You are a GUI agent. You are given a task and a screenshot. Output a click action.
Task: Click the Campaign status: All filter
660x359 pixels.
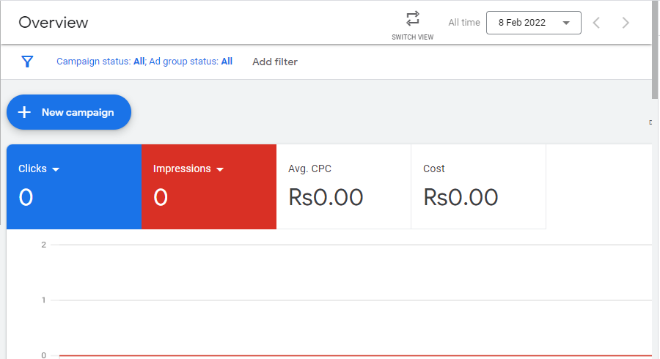click(100, 62)
